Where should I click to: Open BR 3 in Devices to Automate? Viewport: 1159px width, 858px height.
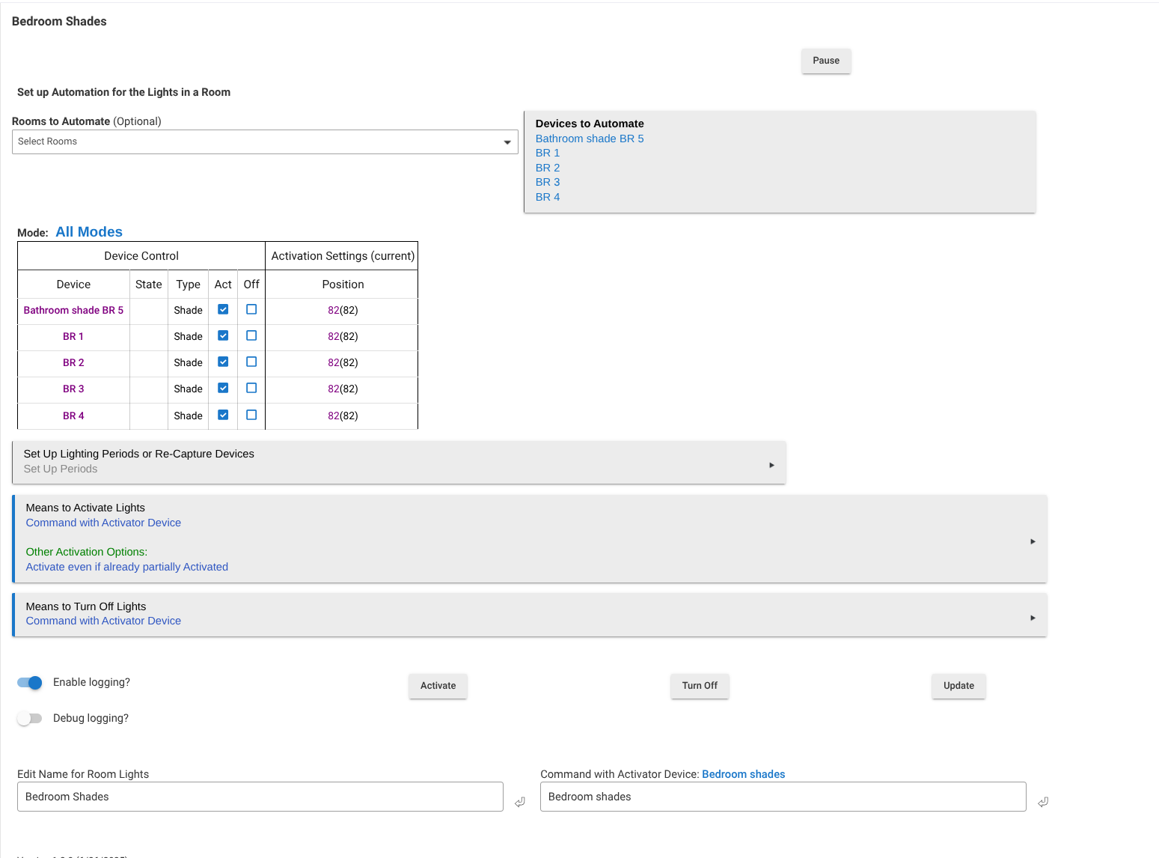[547, 182]
